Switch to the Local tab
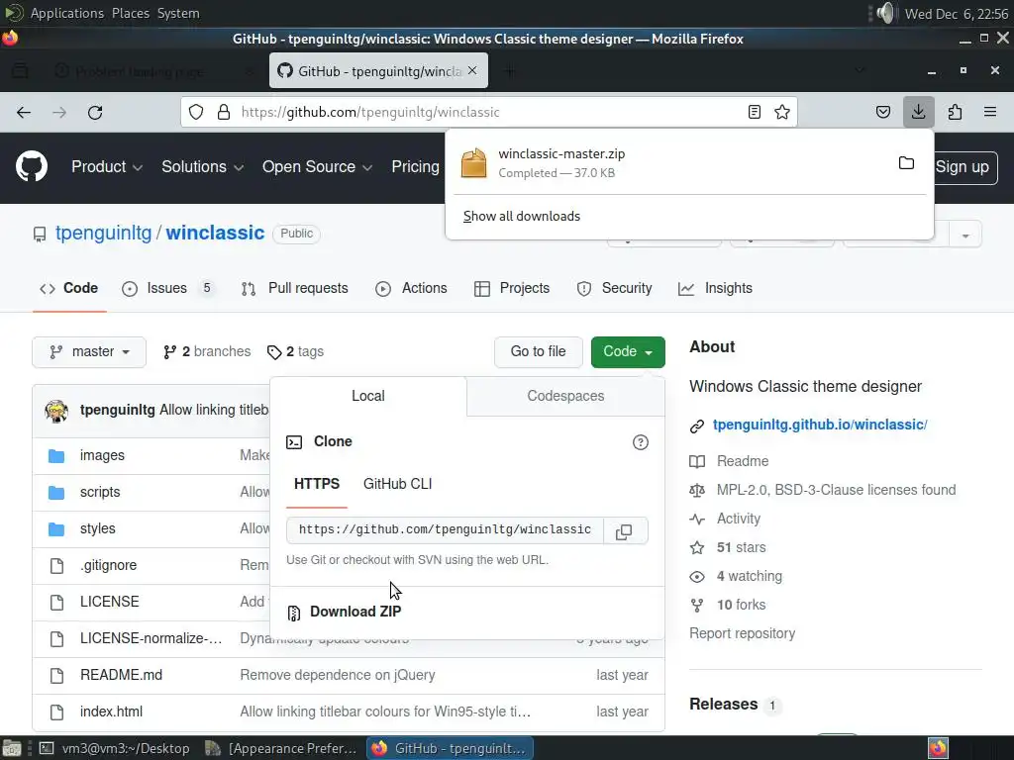 pos(368,396)
